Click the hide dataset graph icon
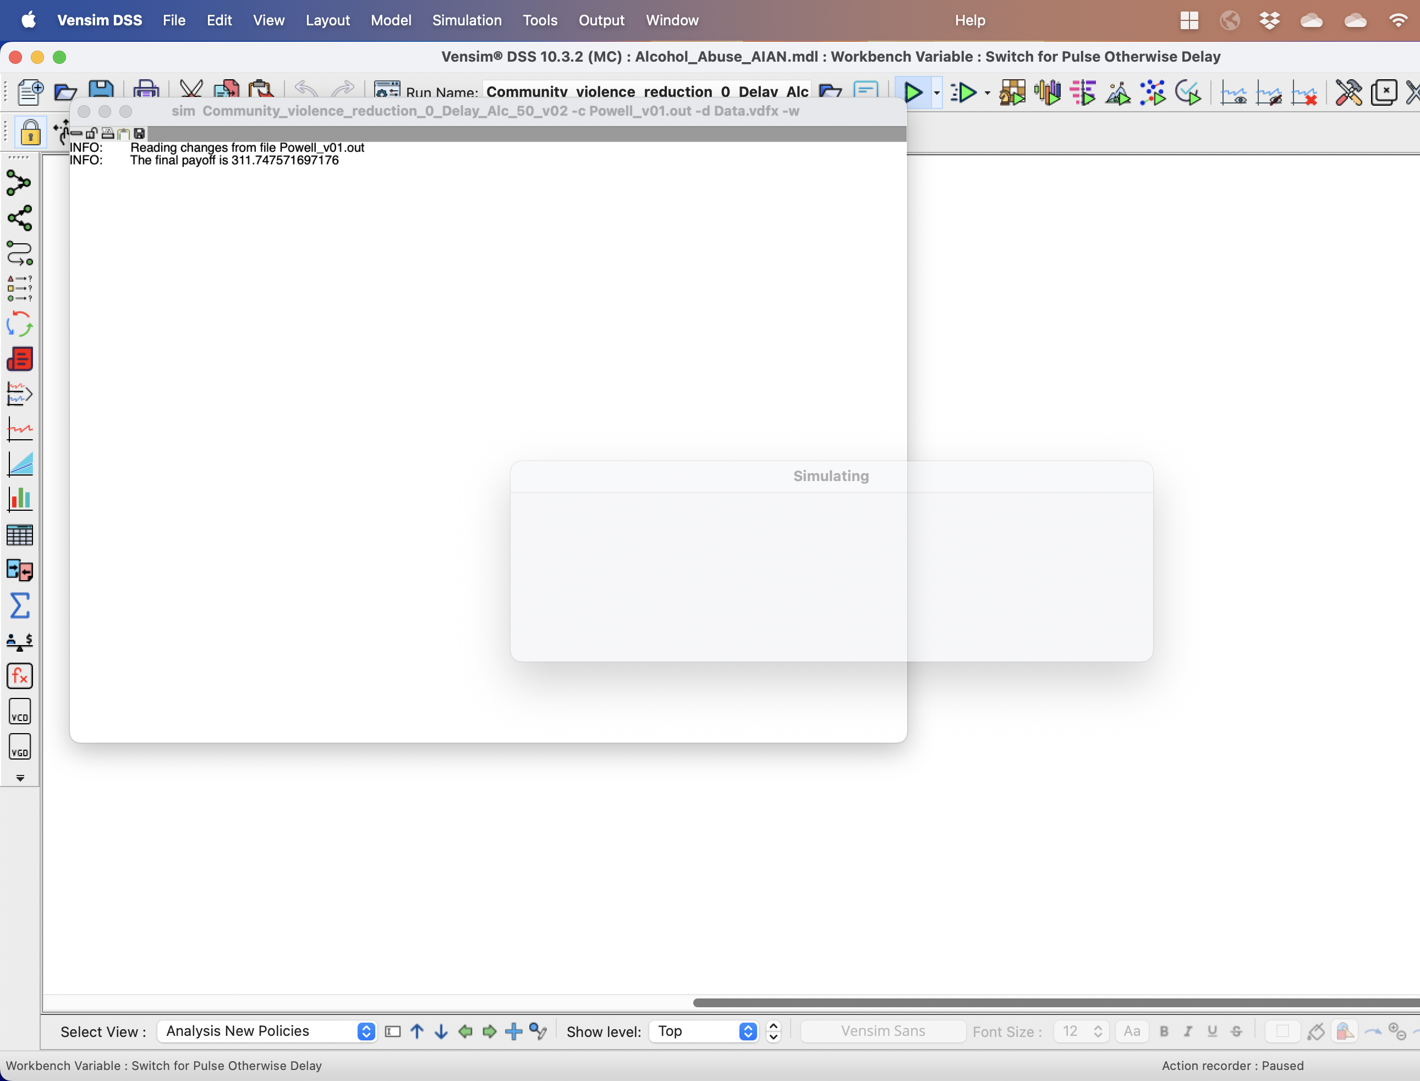 tap(1268, 92)
